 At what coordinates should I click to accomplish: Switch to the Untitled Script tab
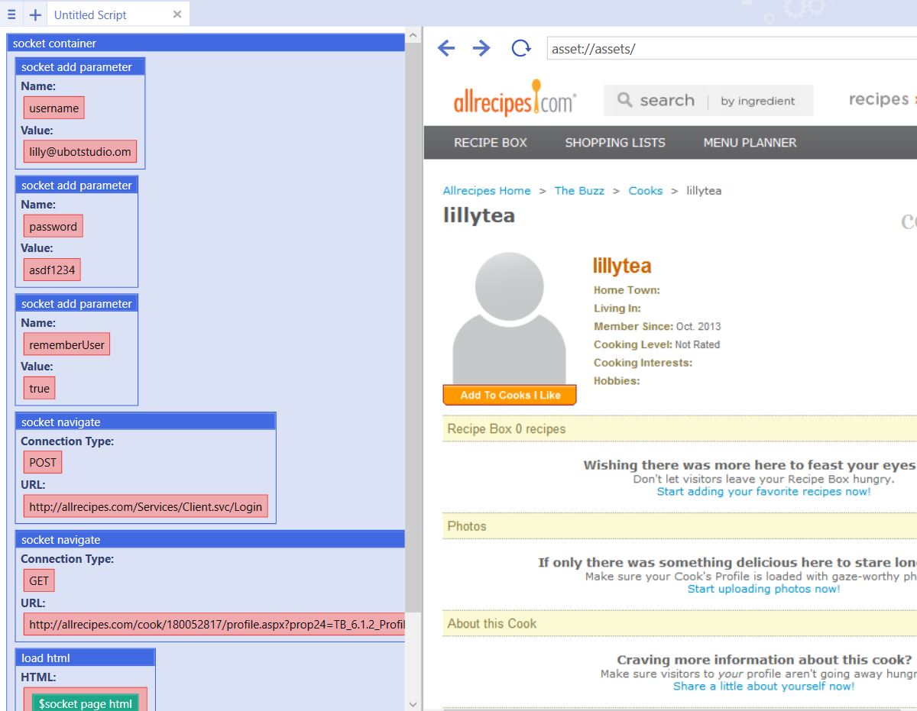pyautogui.click(x=90, y=15)
